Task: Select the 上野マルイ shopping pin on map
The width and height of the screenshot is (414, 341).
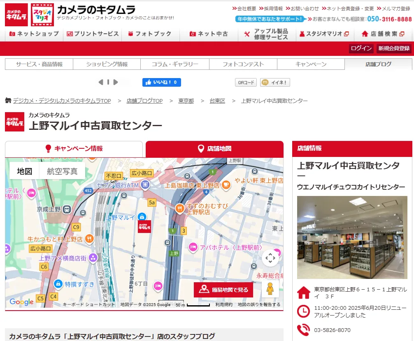Action: point(142,217)
